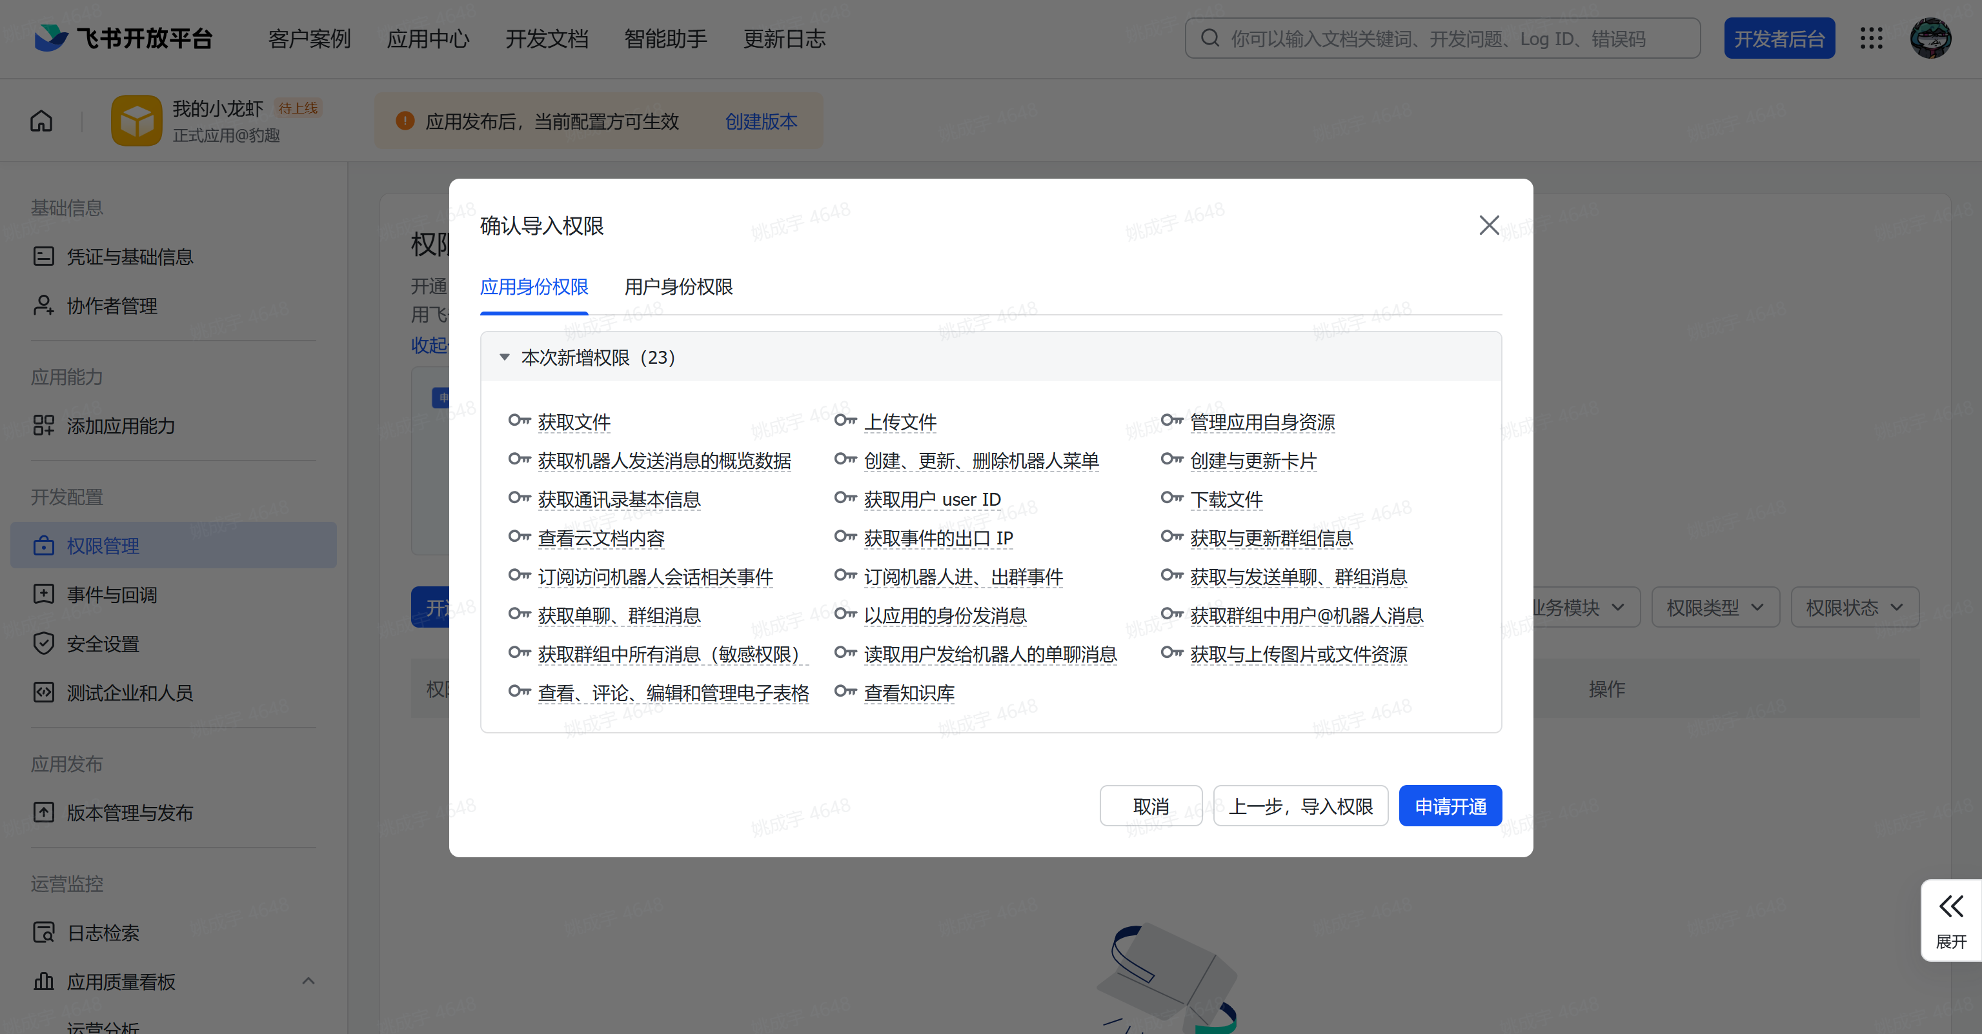Open the 权限类型 filter dropdown
The width and height of the screenshot is (1982, 1034).
(1715, 608)
